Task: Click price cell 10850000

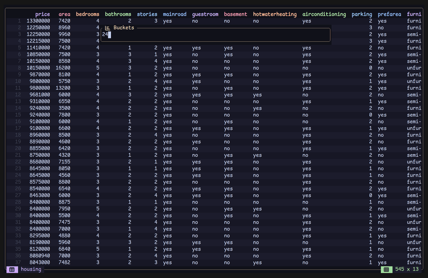Action: tap(38, 55)
